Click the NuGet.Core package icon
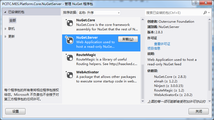 [x=69, y=23]
